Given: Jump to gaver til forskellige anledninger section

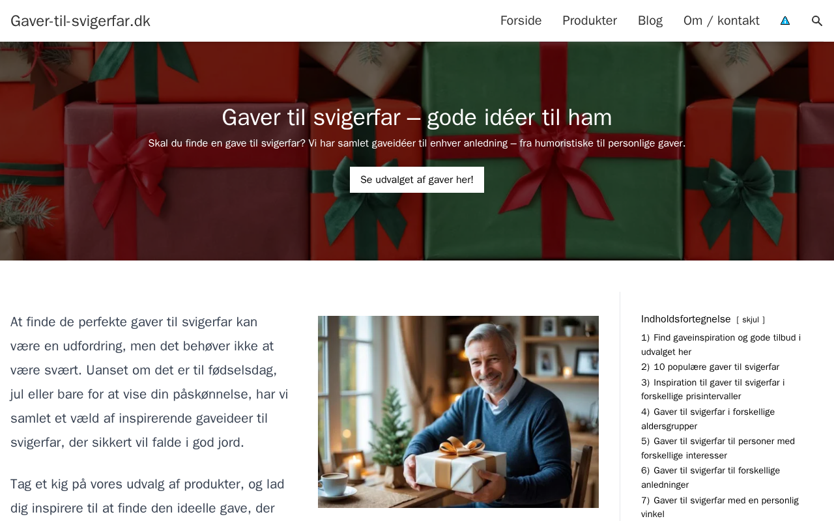Looking at the screenshot, I should (710, 477).
